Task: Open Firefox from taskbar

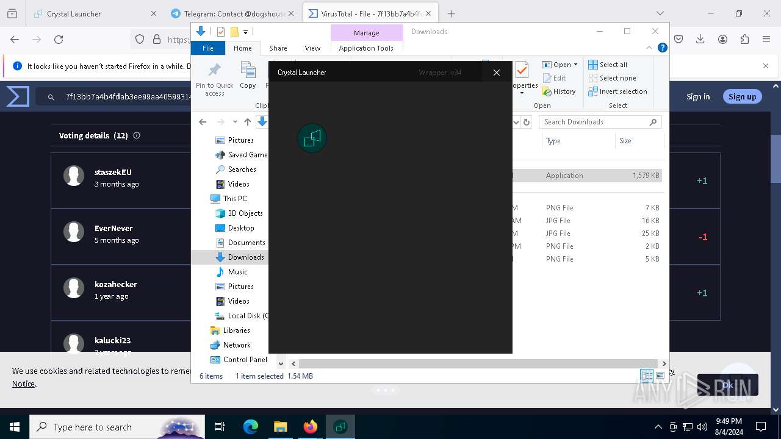Action: [x=311, y=427]
